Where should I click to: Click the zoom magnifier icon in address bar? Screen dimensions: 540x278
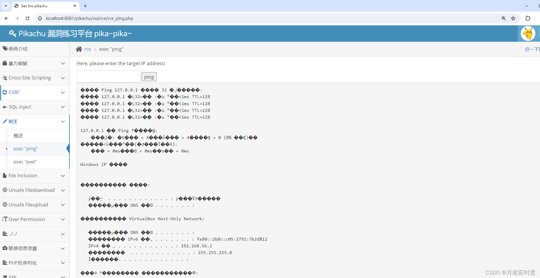coord(504,18)
